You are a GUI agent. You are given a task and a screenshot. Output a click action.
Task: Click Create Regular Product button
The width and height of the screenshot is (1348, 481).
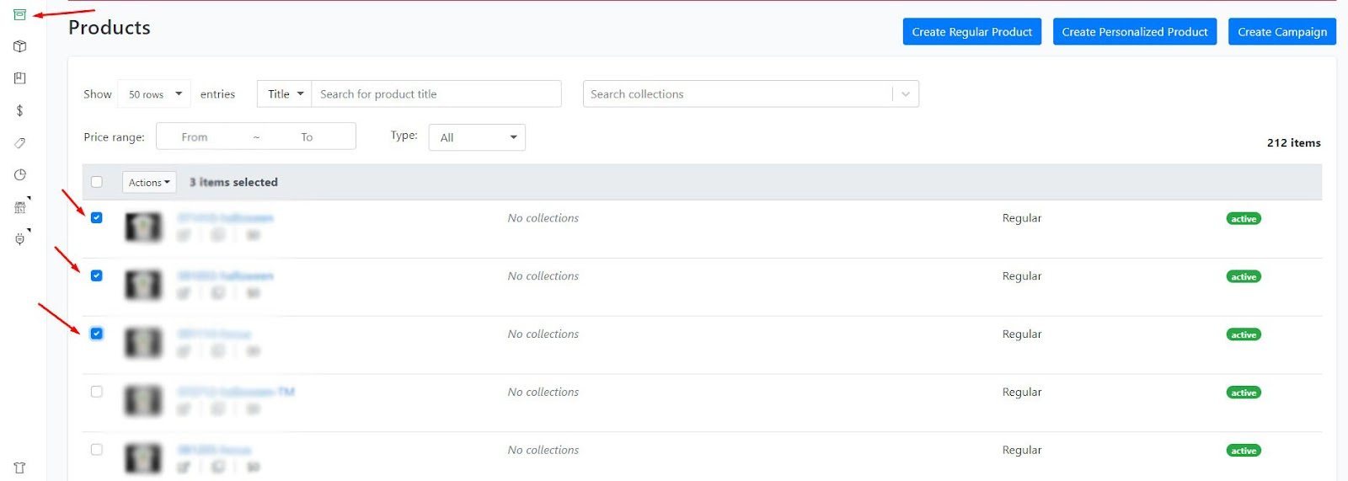971,32
